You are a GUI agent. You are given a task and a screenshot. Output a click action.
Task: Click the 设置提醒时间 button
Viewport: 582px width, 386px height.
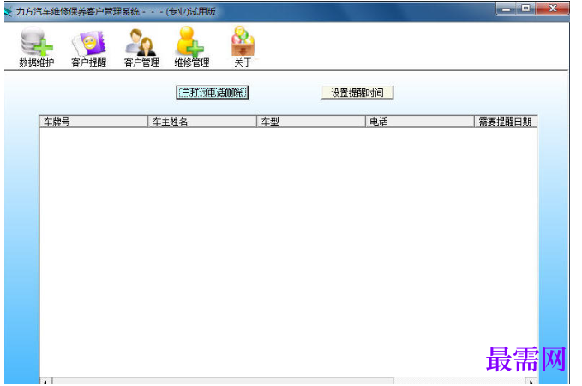click(x=357, y=92)
